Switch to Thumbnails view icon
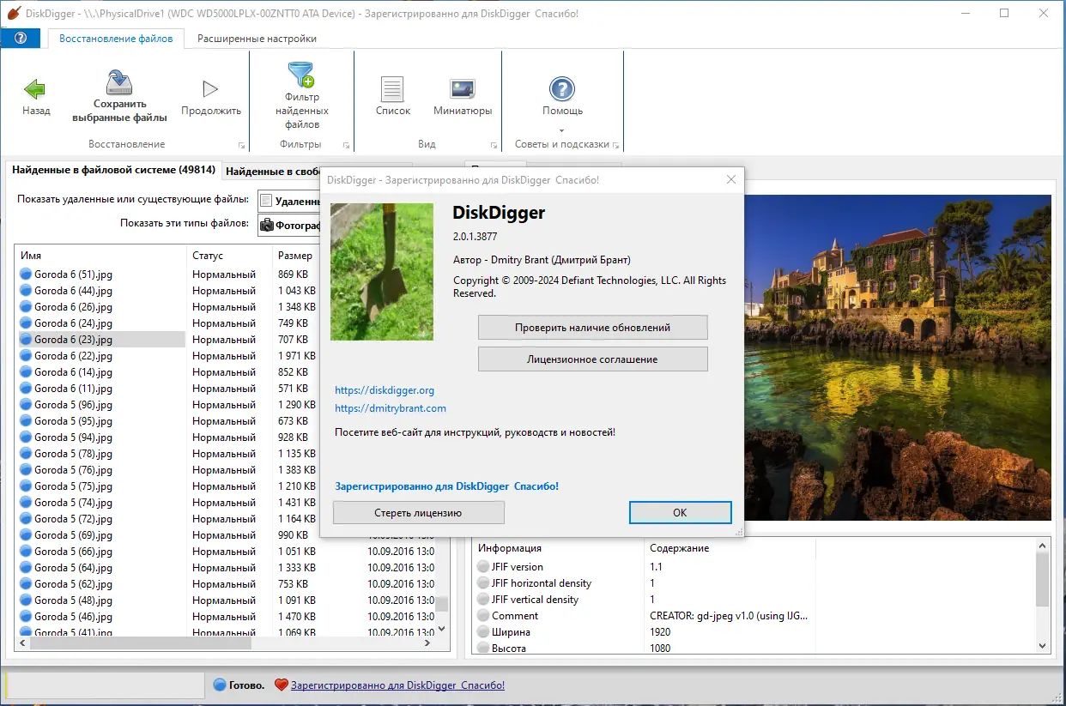The width and height of the screenshot is (1066, 706). click(463, 88)
